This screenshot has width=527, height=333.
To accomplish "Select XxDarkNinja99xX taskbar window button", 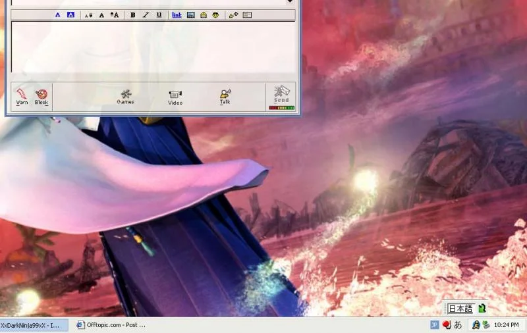I will click(34, 325).
